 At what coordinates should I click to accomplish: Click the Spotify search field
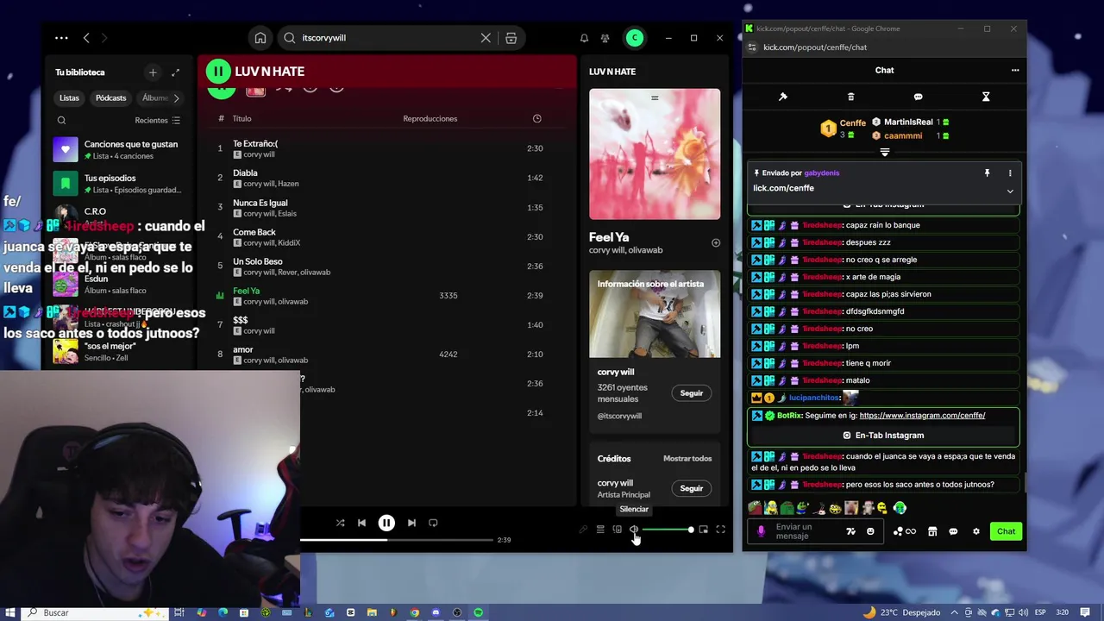point(388,38)
